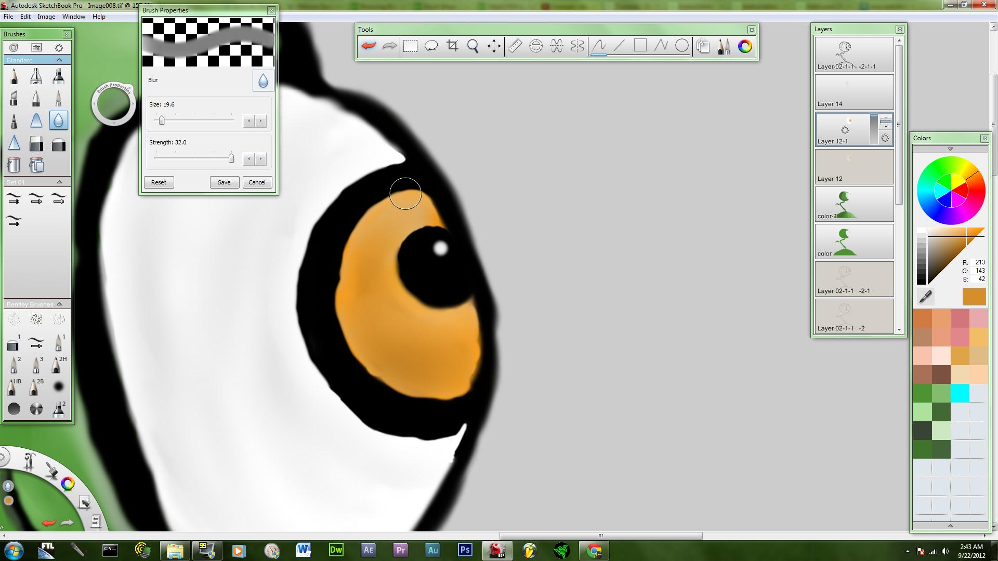
Task: Collapse the Set 01 brush set
Action: pyautogui.click(x=59, y=182)
